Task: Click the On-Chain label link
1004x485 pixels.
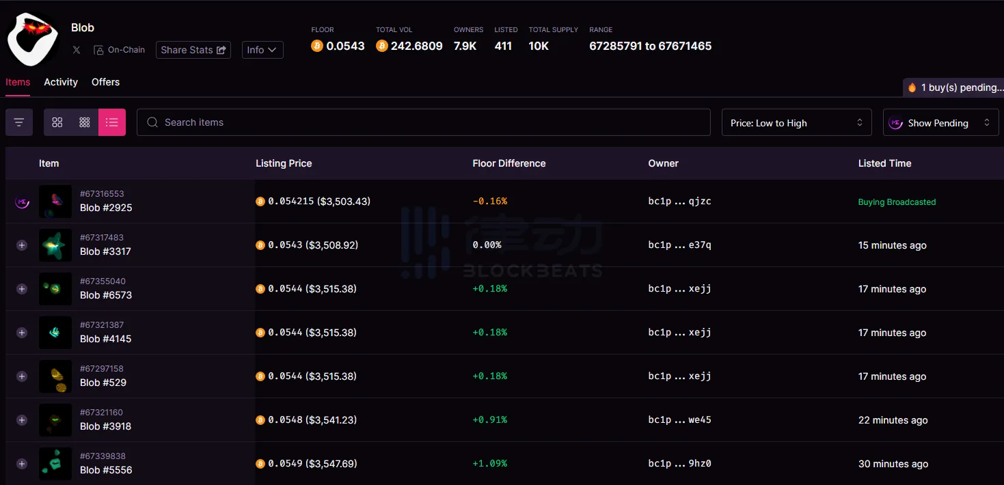Action: pos(120,50)
